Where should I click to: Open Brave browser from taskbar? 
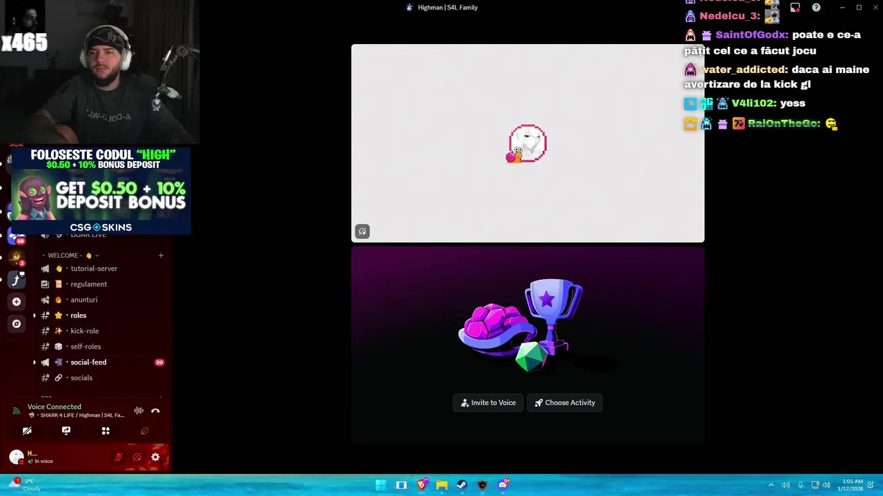pos(421,485)
